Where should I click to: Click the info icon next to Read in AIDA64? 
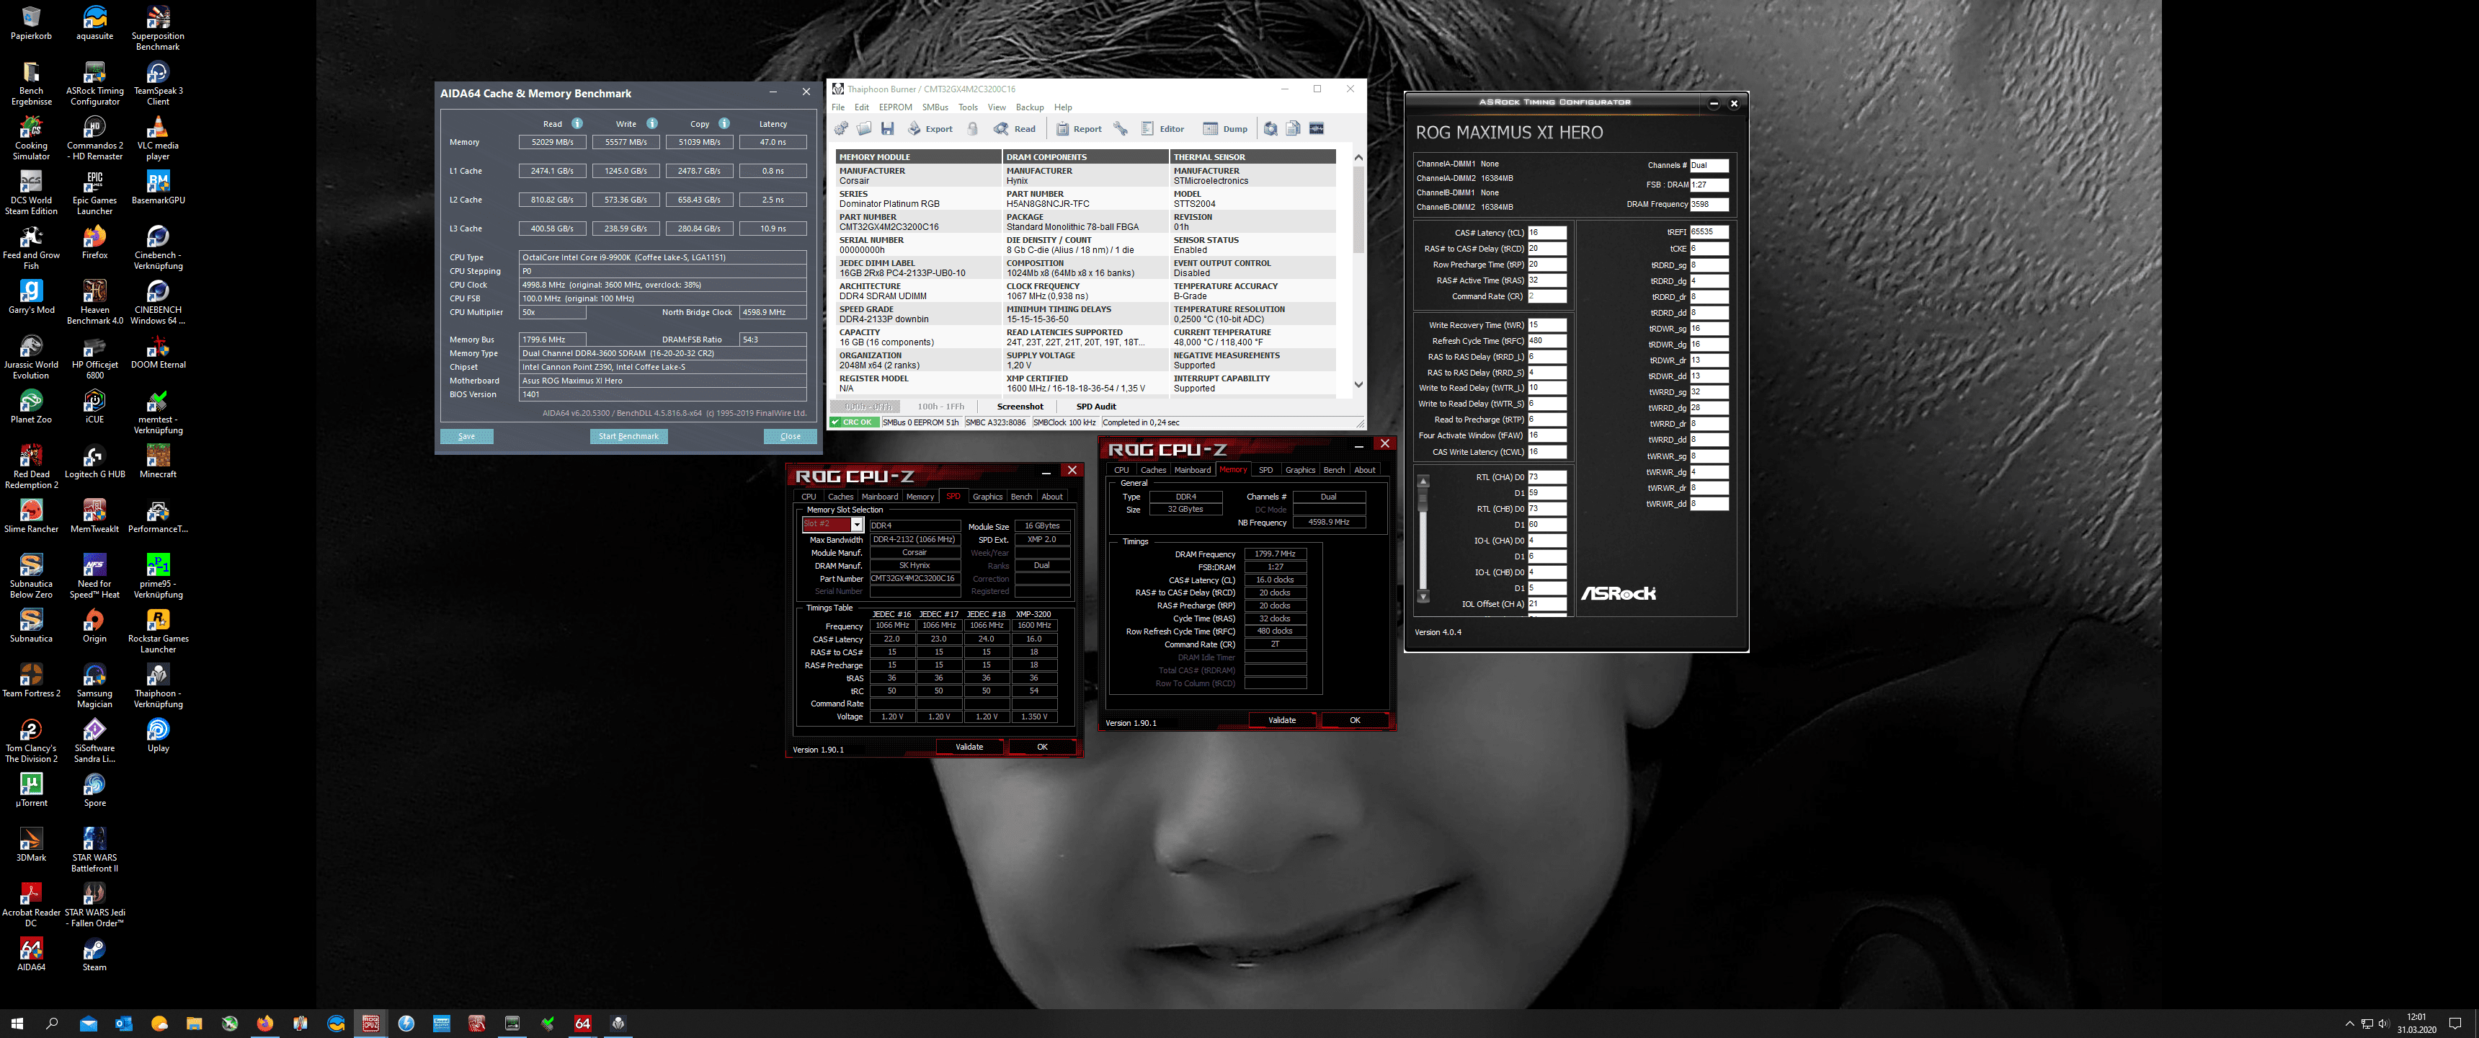[x=577, y=123]
